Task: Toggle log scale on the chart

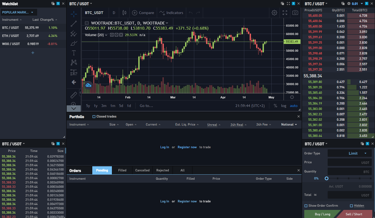Action: tap(284, 106)
